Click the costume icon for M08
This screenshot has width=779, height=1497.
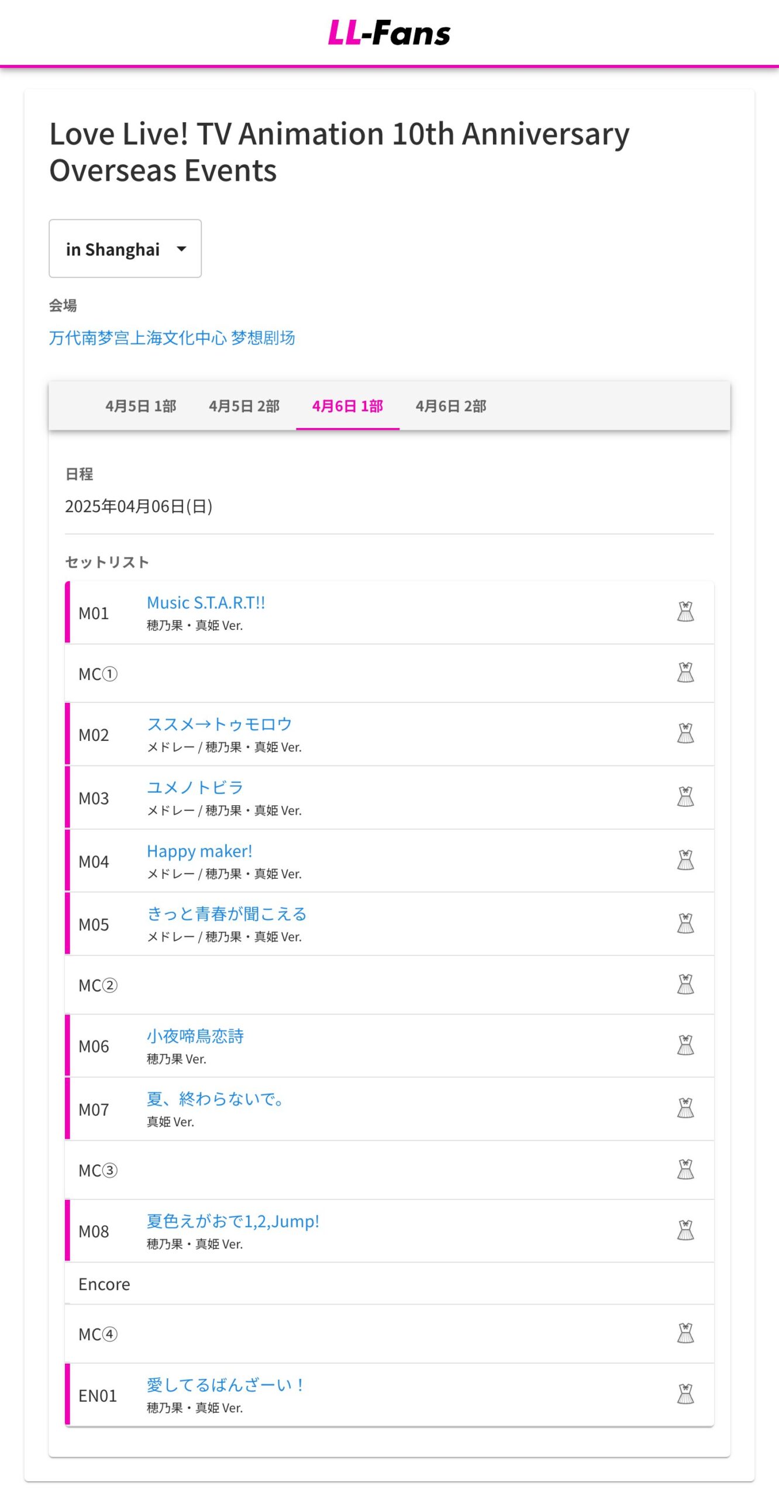point(685,1230)
